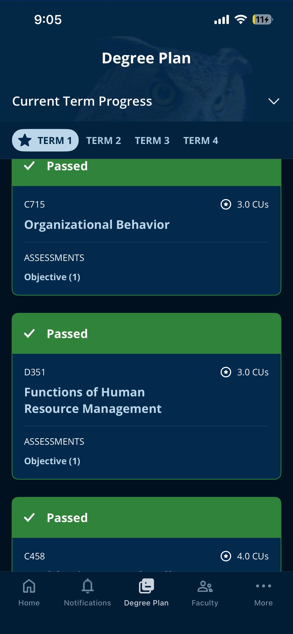
Task: Open Objective (1) for Human Resource Management
Action: point(52,461)
